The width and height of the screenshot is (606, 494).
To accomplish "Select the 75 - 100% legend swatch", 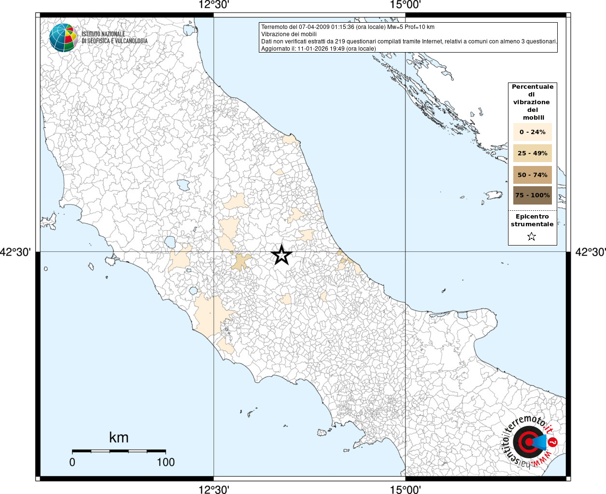I will pyautogui.click(x=533, y=195).
